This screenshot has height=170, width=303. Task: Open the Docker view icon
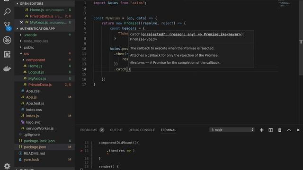click(7, 68)
